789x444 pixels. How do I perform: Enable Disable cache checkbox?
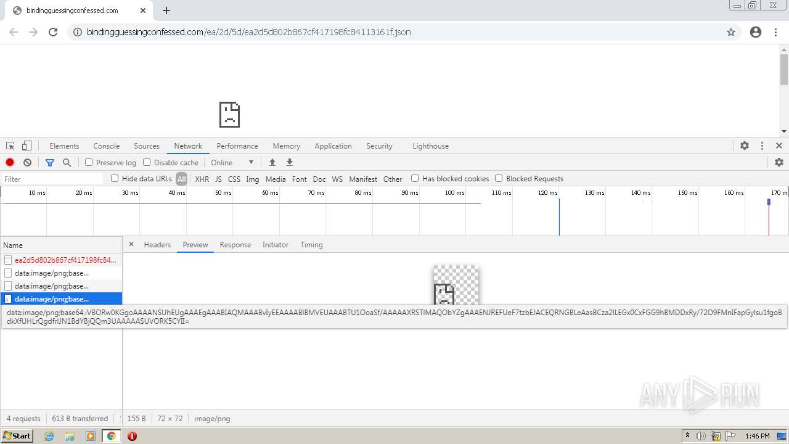point(147,162)
